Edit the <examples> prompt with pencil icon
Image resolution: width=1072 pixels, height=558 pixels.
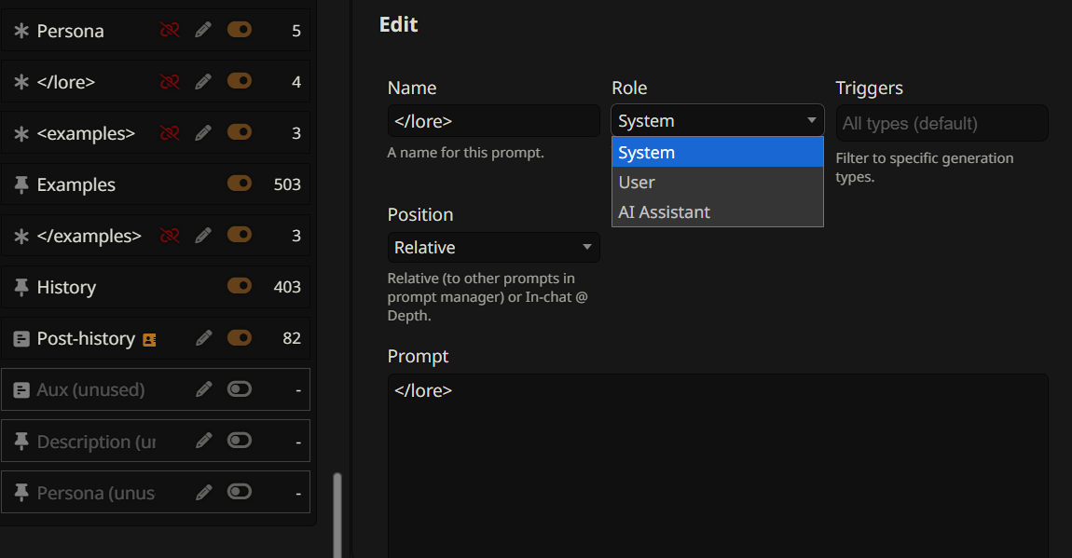click(x=203, y=132)
